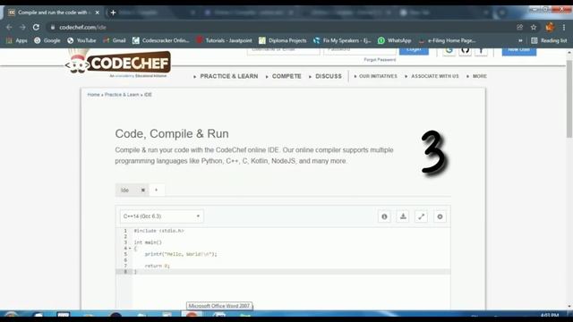Expand the Associate With Us menu
This screenshot has height=322, width=573.
(x=432, y=76)
